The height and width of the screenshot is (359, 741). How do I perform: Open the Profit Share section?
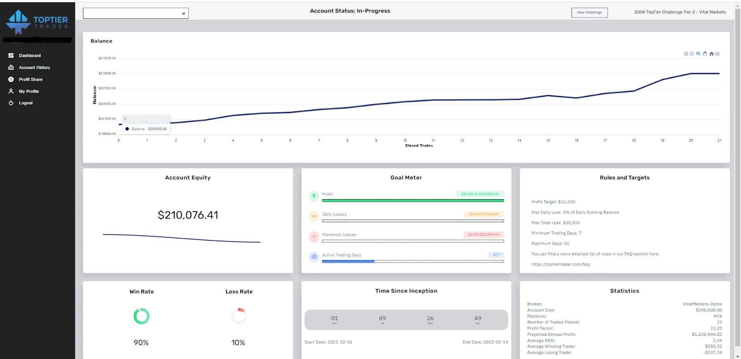[31, 79]
